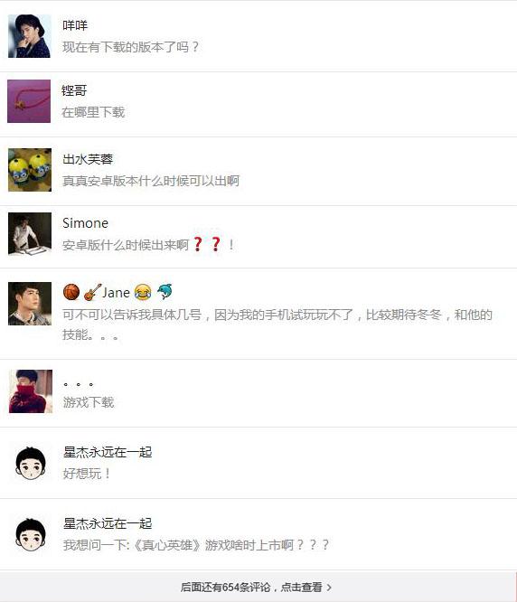Open cartoon avatar beside 真心英雄 question
This screenshot has height=602, width=517.
click(31, 534)
